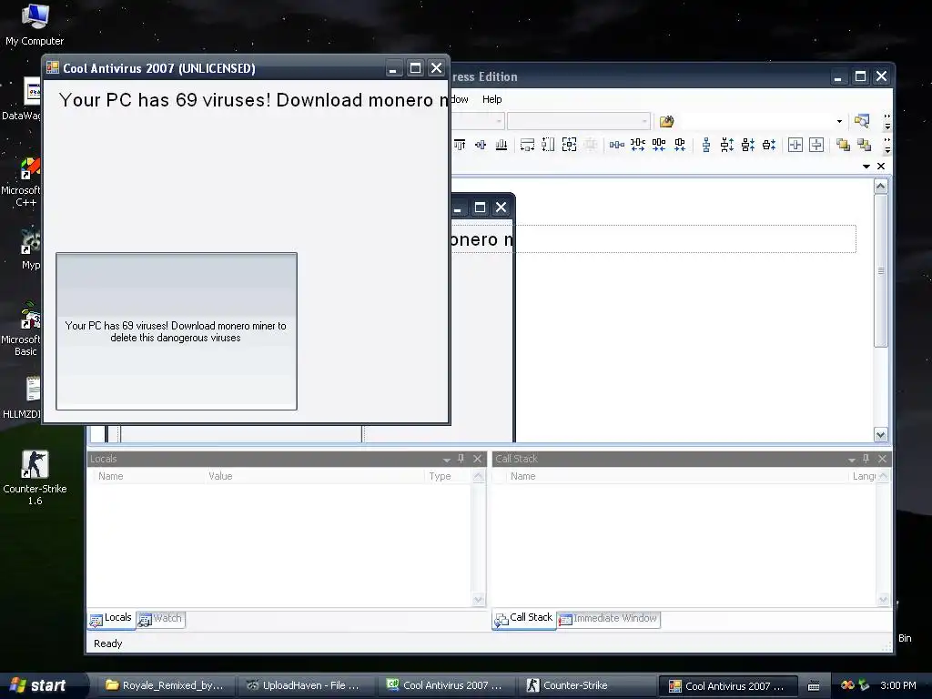The image size is (932, 699).
Task: Open the layout toolbar overflow options
Action: point(886,145)
